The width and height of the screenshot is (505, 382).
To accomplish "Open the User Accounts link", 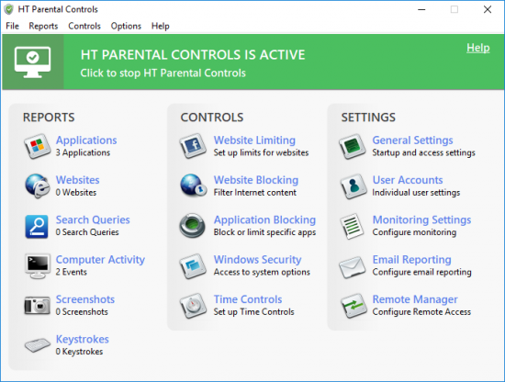I will click(x=408, y=180).
